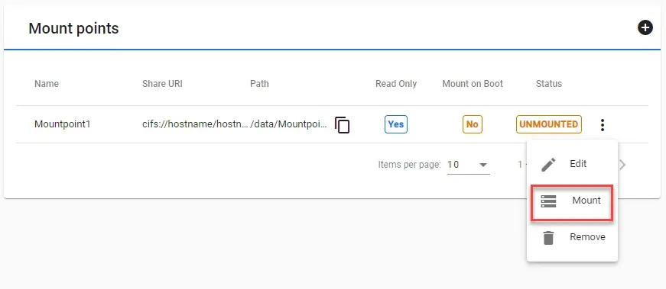Click the Mount on Boot 'No' badge

[x=473, y=124]
